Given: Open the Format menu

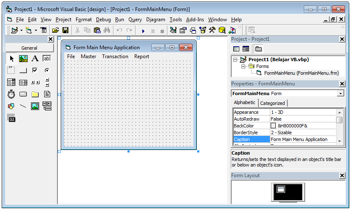Looking at the screenshot, I should [83, 20].
